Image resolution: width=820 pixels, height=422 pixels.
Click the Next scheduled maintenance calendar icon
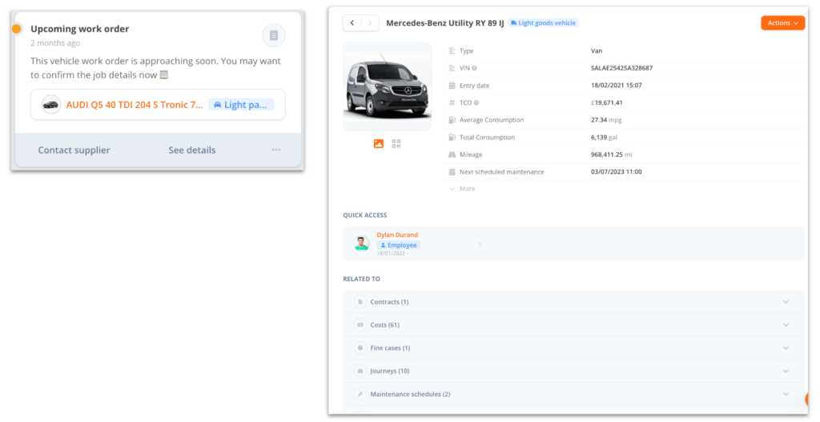point(452,171)
